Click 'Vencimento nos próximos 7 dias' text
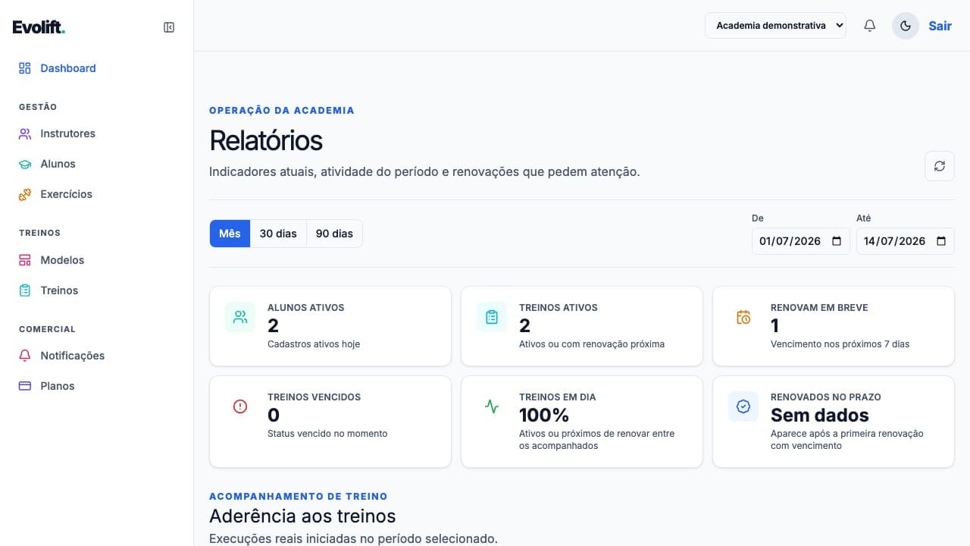Screen dimensions: 970x546 tap(840, 344)
